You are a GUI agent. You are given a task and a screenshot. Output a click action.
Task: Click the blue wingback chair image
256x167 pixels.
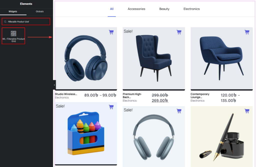pyautogui.click(x=154, y=58)
